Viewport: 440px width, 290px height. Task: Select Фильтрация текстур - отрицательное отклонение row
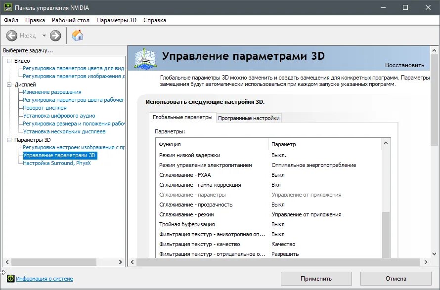click(x=268, y=254)
